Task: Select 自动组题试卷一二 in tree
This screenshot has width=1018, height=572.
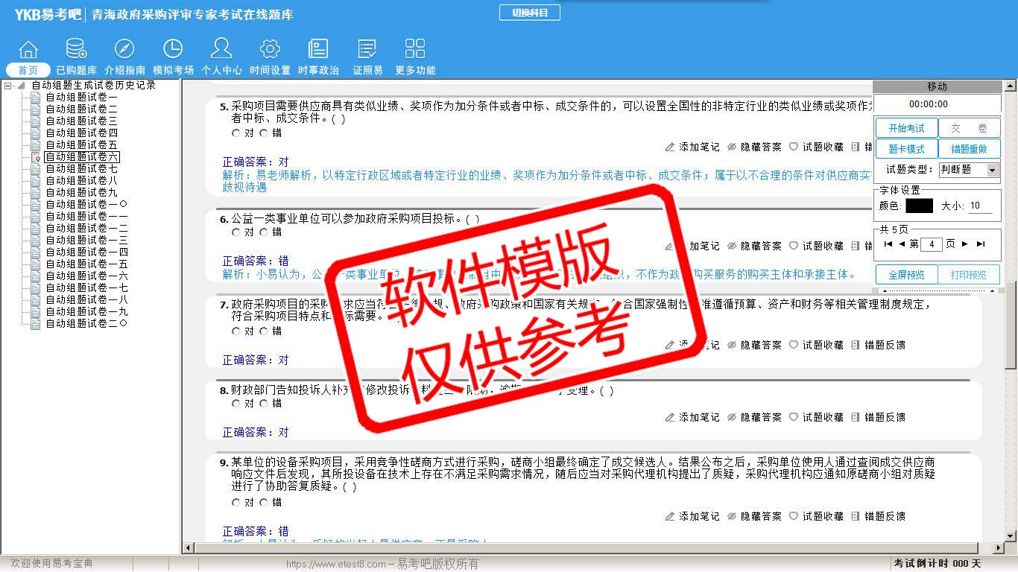Action: [86, 229]
